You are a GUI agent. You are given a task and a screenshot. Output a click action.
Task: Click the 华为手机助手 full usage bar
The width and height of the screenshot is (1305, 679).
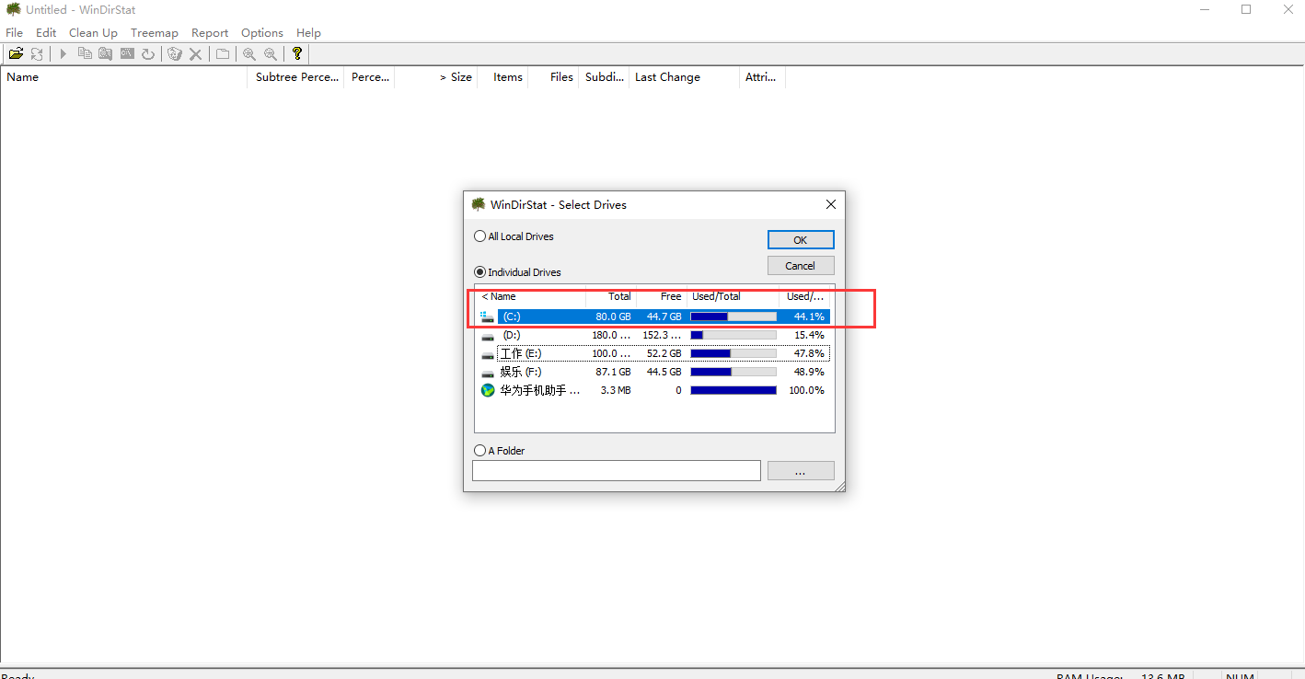[x=733, y=390]
